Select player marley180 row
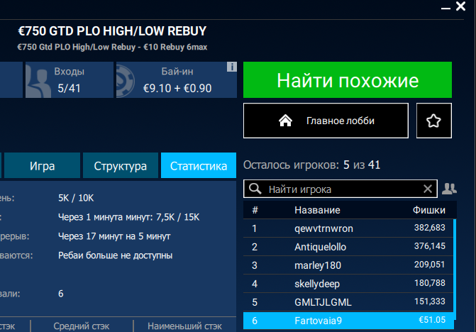The width and height of the screenshot is (476, 332). tap(348, 265)
